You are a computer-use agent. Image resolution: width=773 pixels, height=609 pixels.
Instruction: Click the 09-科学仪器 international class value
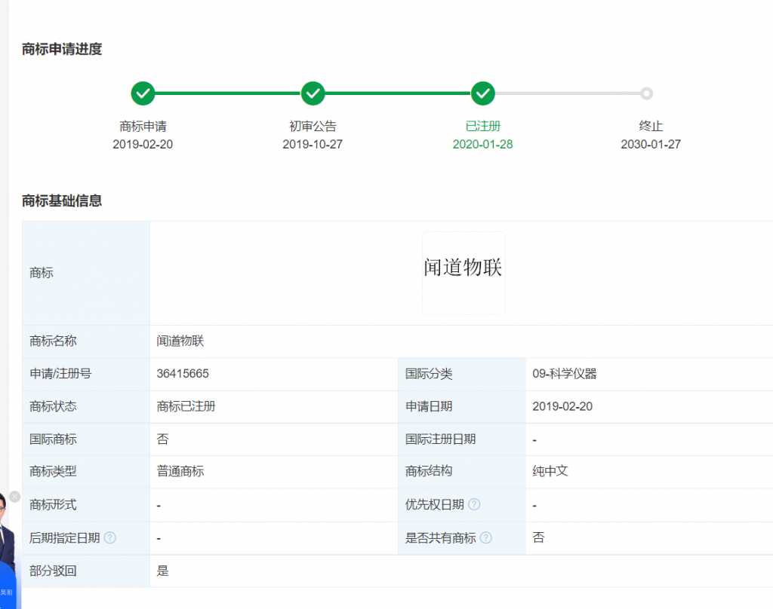click(x=564, y=374)
